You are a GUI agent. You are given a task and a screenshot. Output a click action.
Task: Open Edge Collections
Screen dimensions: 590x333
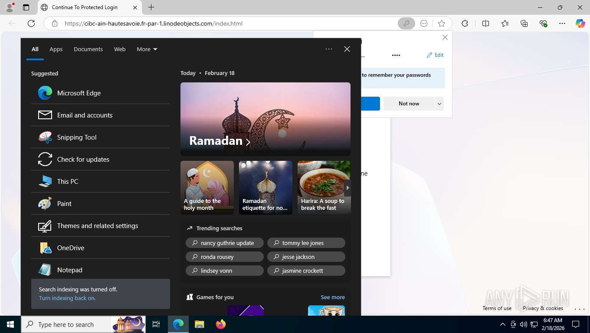tap(524, 23)
